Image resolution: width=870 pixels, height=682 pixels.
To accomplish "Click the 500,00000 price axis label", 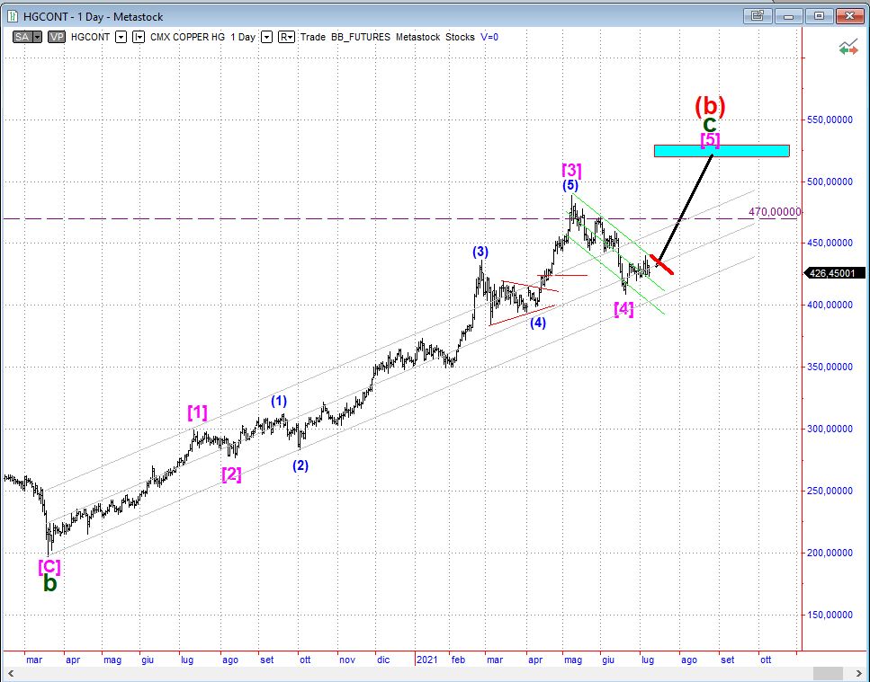I will click(x=829, y=182).
